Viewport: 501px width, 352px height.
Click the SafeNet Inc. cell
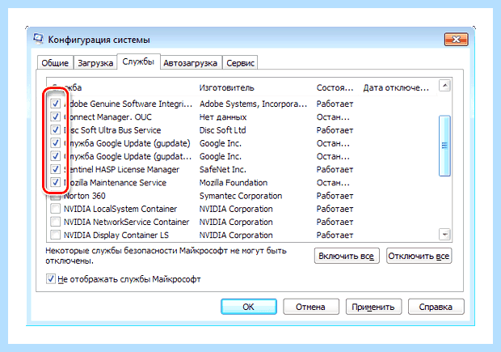(x=223, y=169)
